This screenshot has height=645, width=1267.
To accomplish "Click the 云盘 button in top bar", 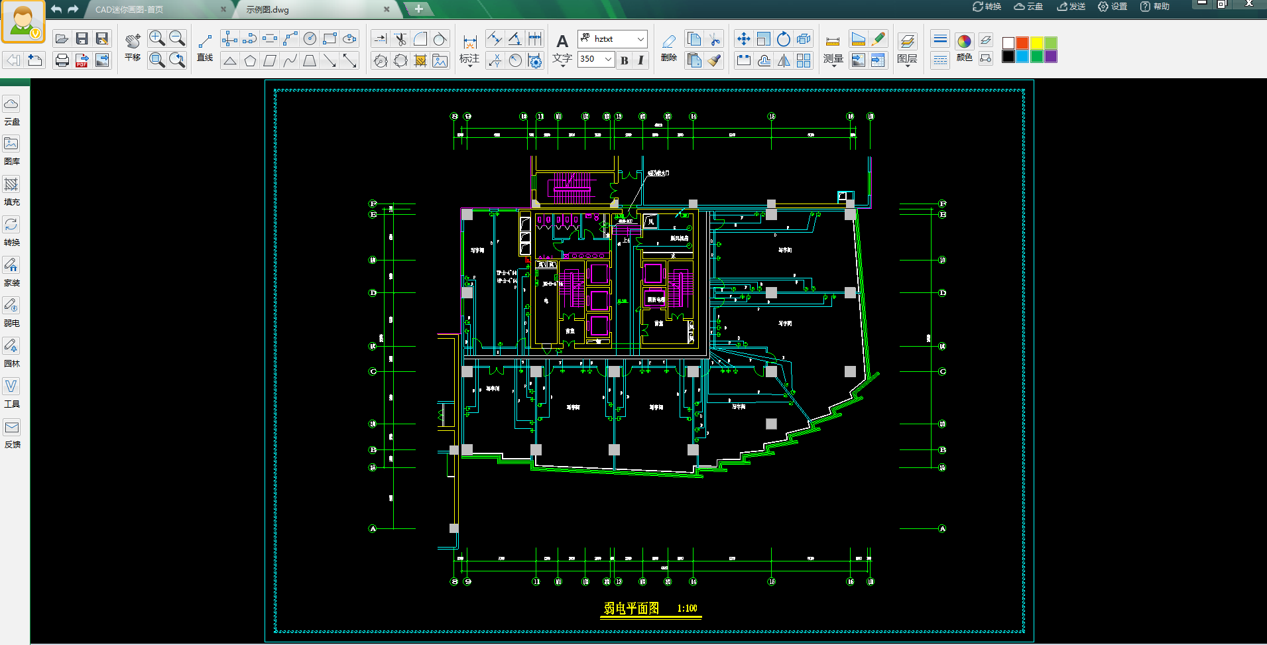I will [1028, 7].
